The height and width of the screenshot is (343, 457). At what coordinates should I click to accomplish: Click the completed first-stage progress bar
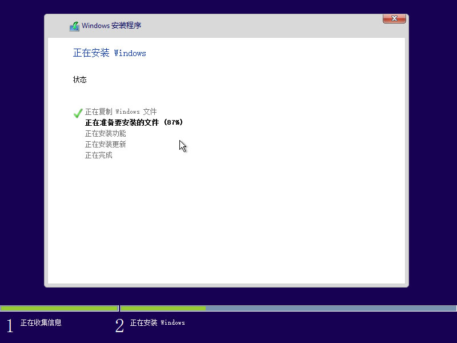(59, 308)
